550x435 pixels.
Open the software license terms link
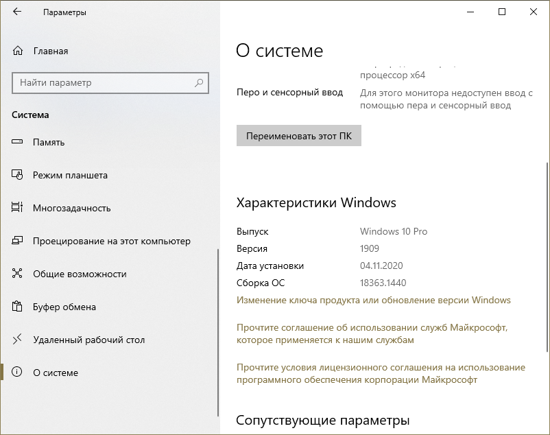click(x=381, y=373)
